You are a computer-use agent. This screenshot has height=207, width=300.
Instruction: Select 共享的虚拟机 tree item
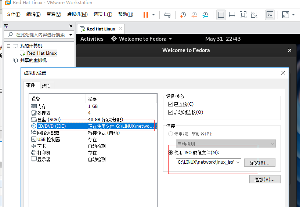click(33, 61)
